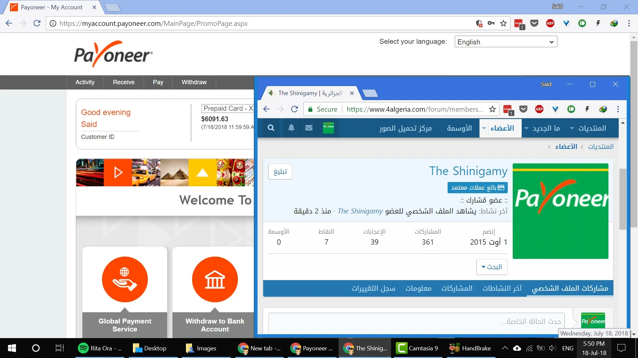Expand the forums menu dropdown arrow

coord(572,128)
